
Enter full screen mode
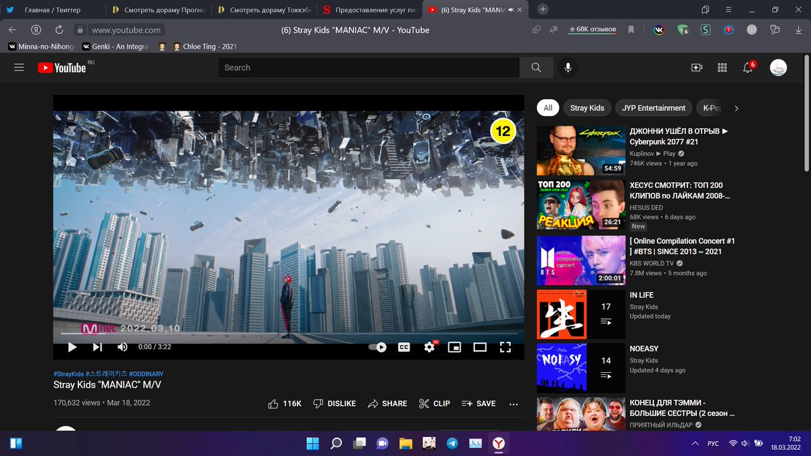(x=505, y=347)
